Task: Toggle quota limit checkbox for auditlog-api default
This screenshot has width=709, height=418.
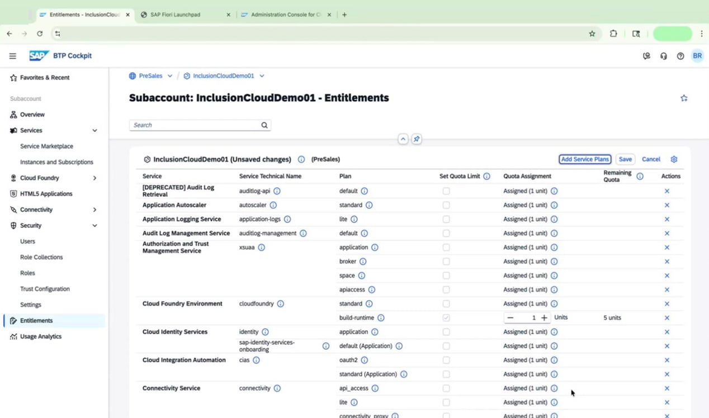Action: point(446,191)
